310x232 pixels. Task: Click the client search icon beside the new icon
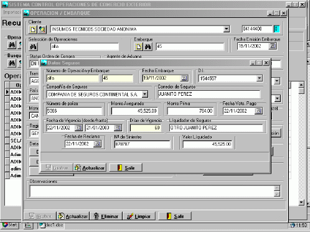[x=42, y=29]
